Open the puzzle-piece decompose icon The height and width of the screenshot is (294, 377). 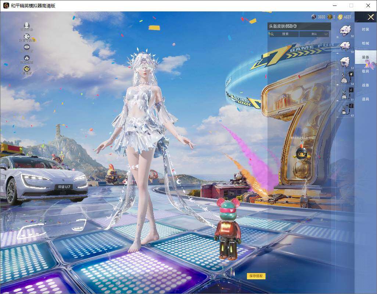coord(27,36)
